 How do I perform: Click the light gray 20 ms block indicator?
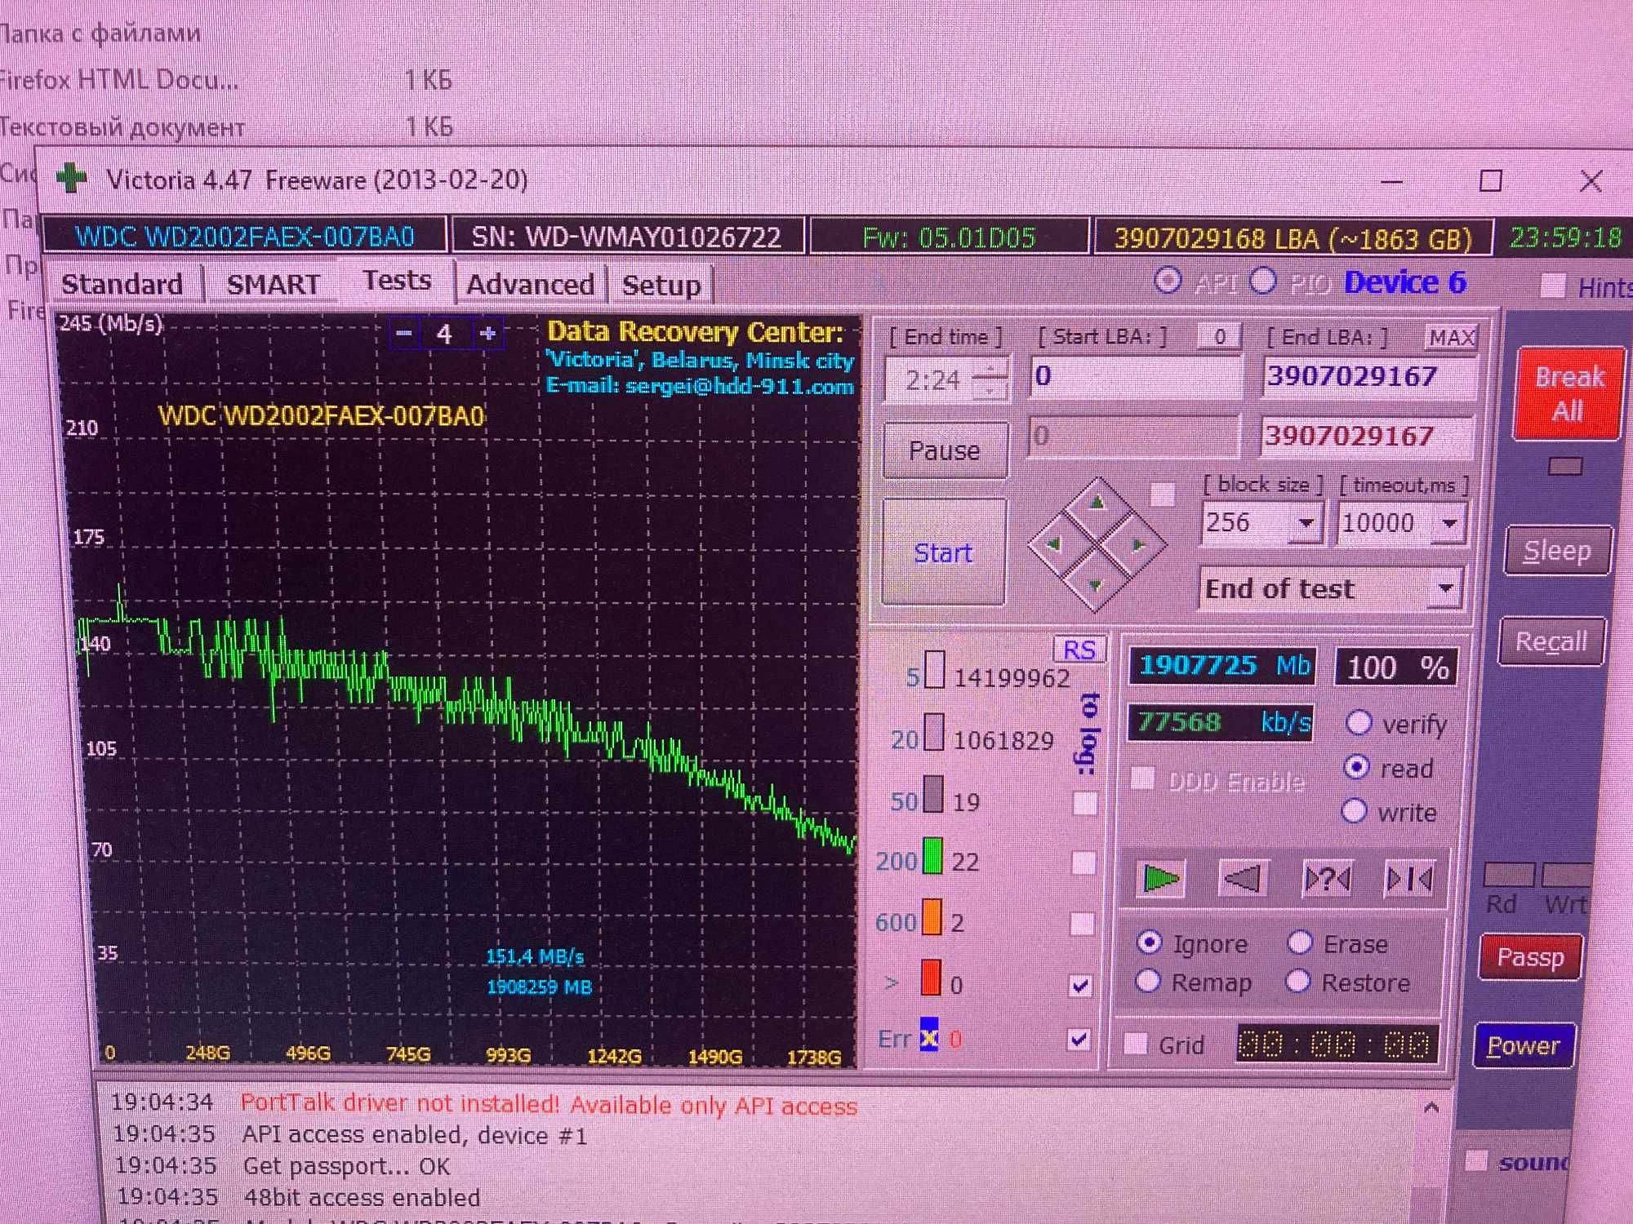[934, 732]
